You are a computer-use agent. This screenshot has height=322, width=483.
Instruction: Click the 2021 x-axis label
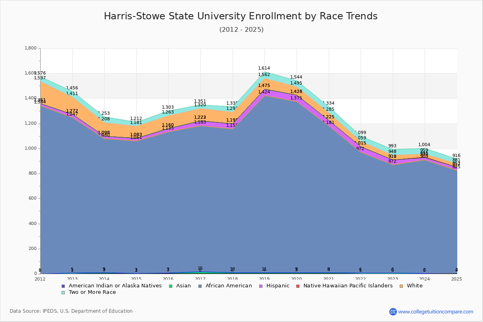coord(329,279)
